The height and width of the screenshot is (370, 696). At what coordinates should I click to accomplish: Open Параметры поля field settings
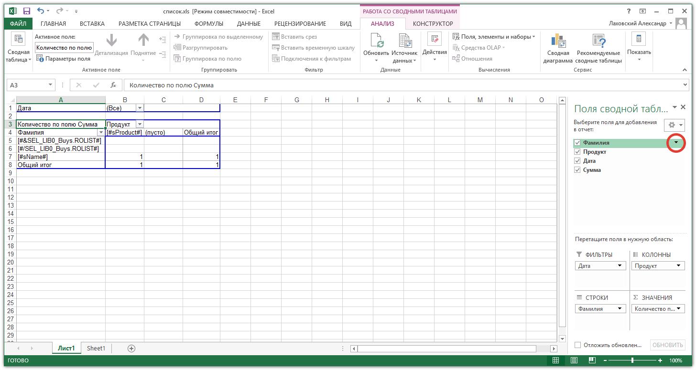click(64, 59)
